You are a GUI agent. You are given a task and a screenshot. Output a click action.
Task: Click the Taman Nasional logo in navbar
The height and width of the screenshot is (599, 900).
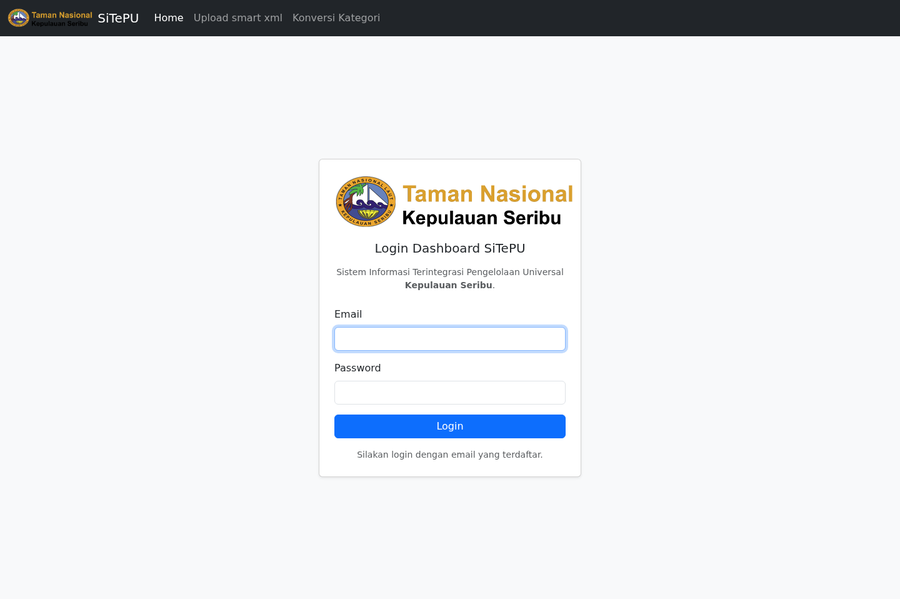[x=50, y=18]
